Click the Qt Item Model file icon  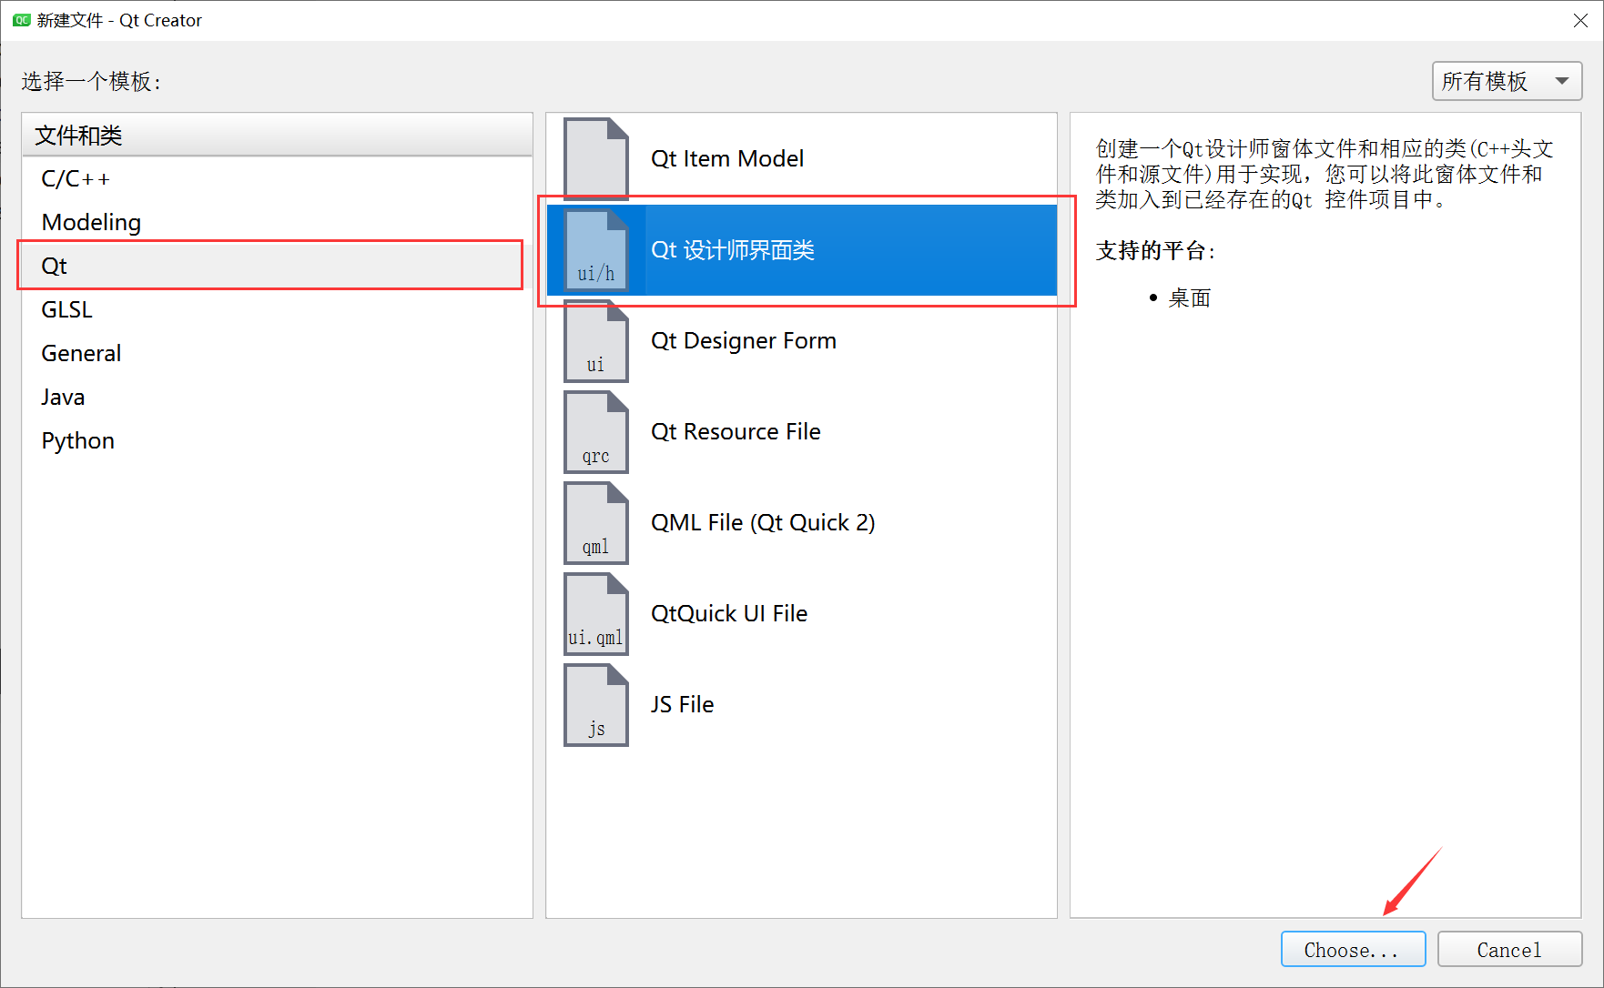coord(596,158)
